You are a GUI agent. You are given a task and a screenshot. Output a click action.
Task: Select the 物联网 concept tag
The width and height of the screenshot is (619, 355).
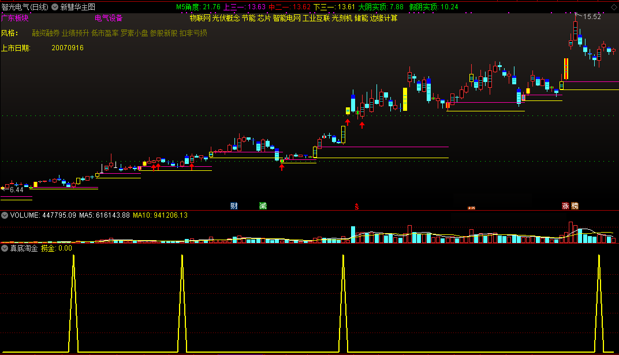pos(200,18)
